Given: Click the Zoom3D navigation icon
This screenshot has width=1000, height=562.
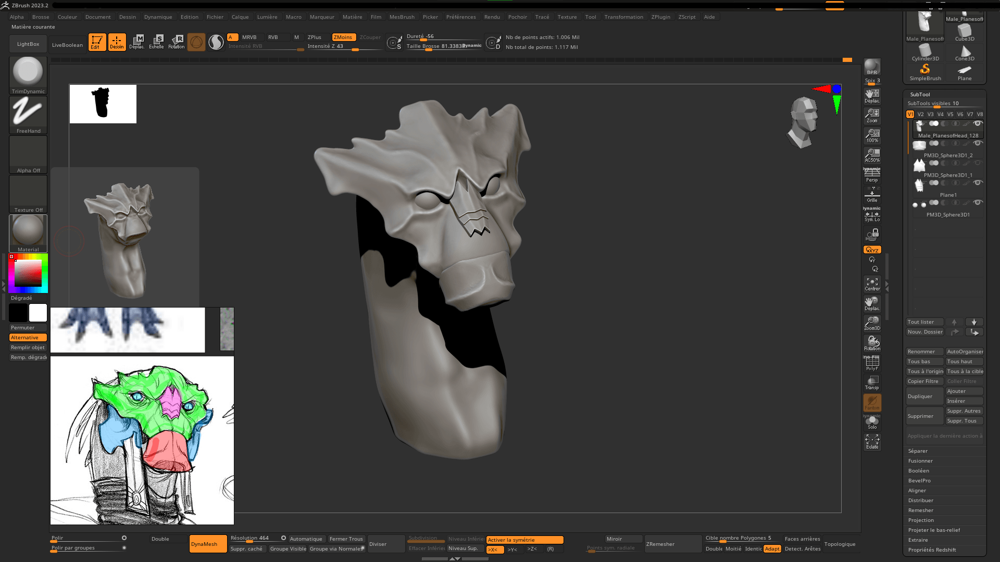Looking at the screenshot, I should (872, 324).
